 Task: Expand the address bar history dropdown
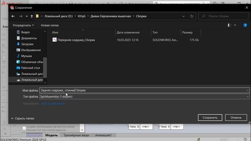coord(184,16)
